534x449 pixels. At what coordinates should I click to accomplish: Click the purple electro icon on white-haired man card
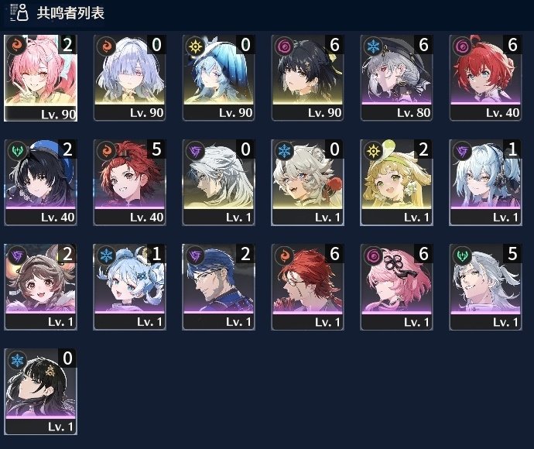coord(195,150)
